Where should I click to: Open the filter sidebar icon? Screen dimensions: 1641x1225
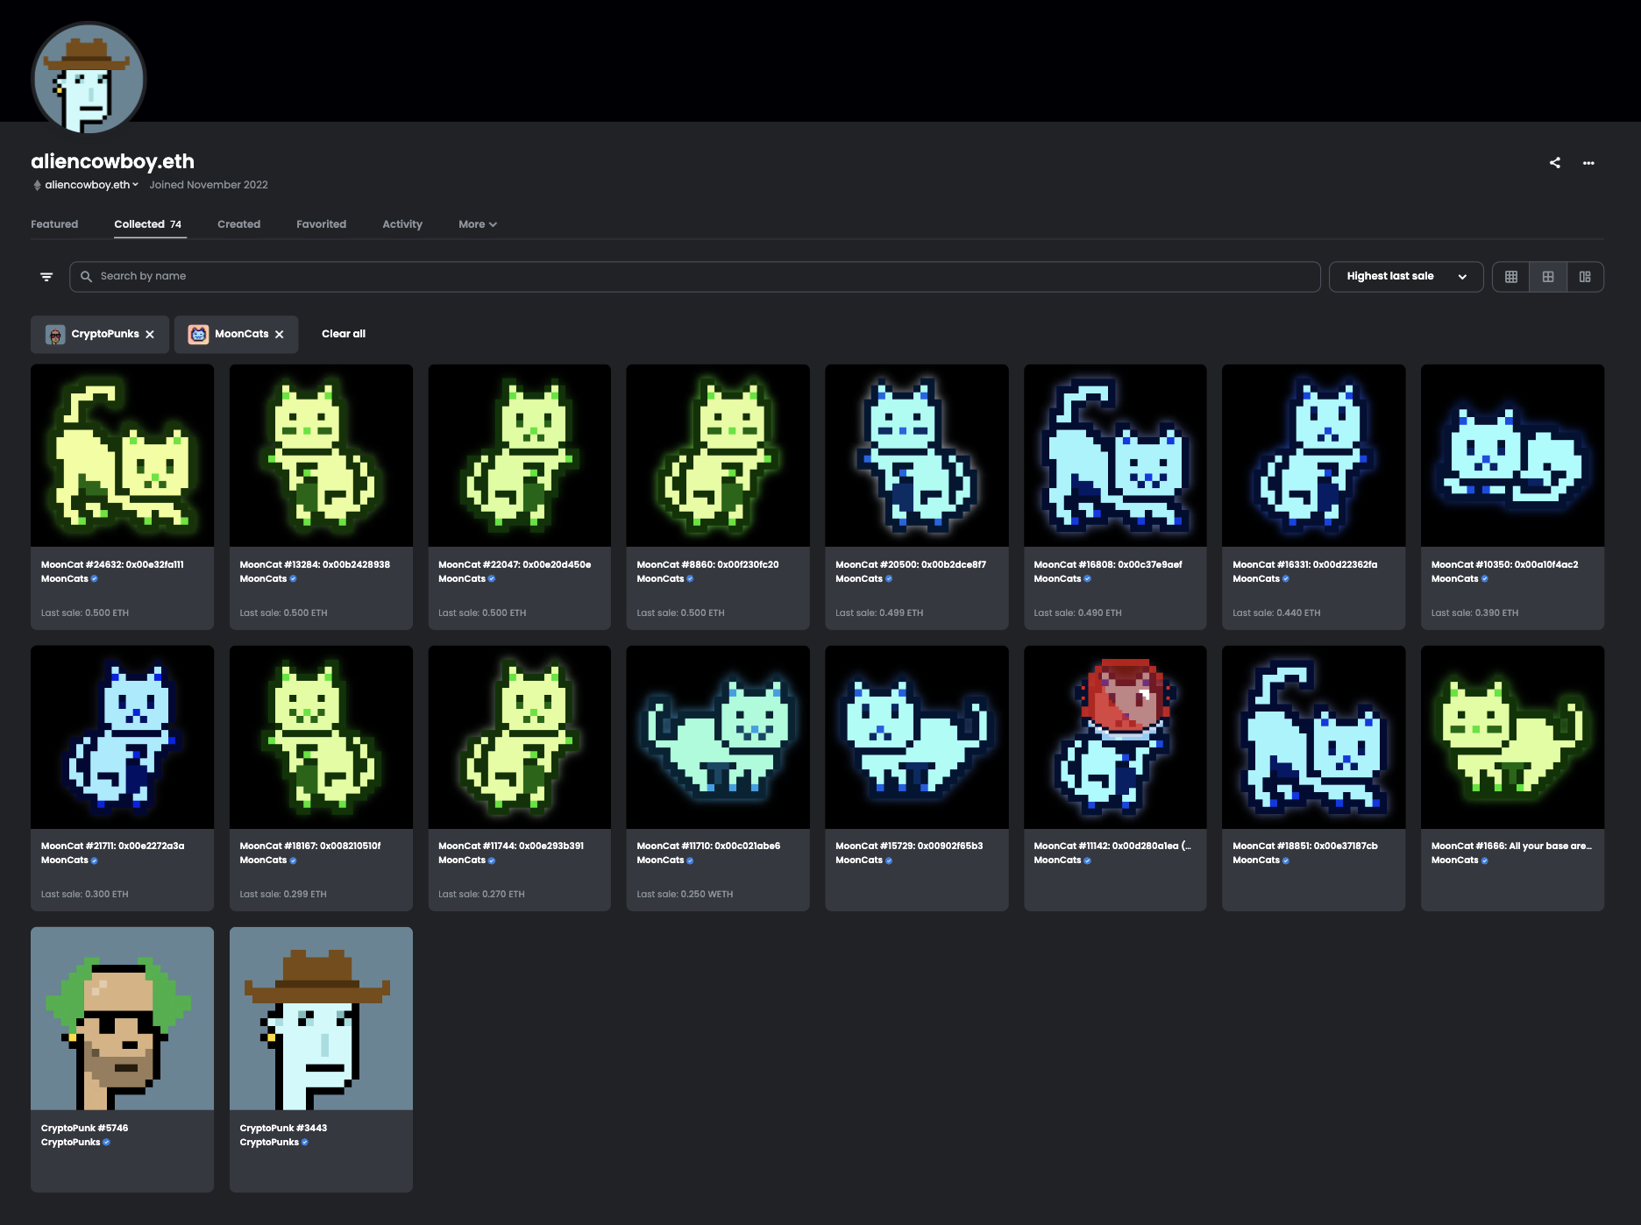click(46, 277)
